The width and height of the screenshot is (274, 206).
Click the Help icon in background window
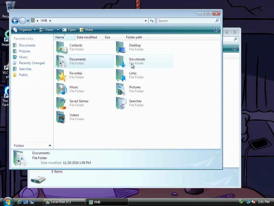pos(234,48)
